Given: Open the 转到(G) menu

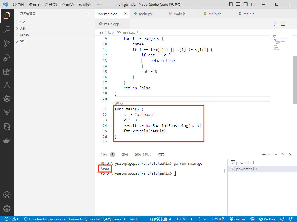Looking at the screenshot, I should [x=84, y=4].
